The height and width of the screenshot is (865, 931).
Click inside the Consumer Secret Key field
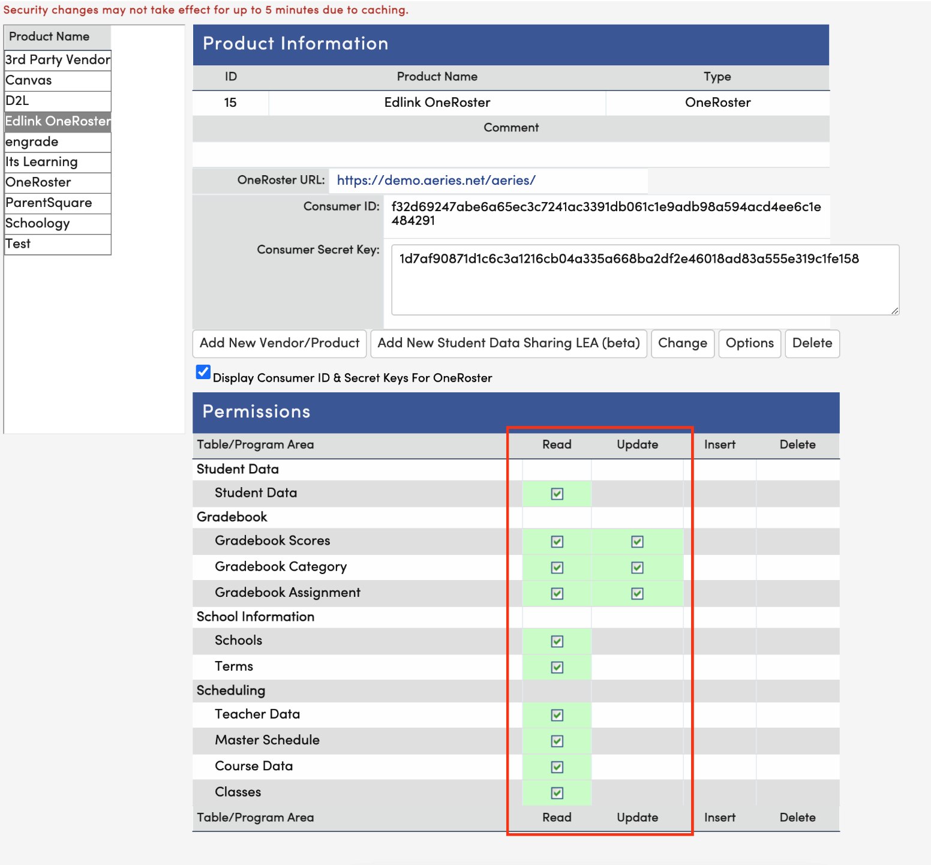click(645, 280)
